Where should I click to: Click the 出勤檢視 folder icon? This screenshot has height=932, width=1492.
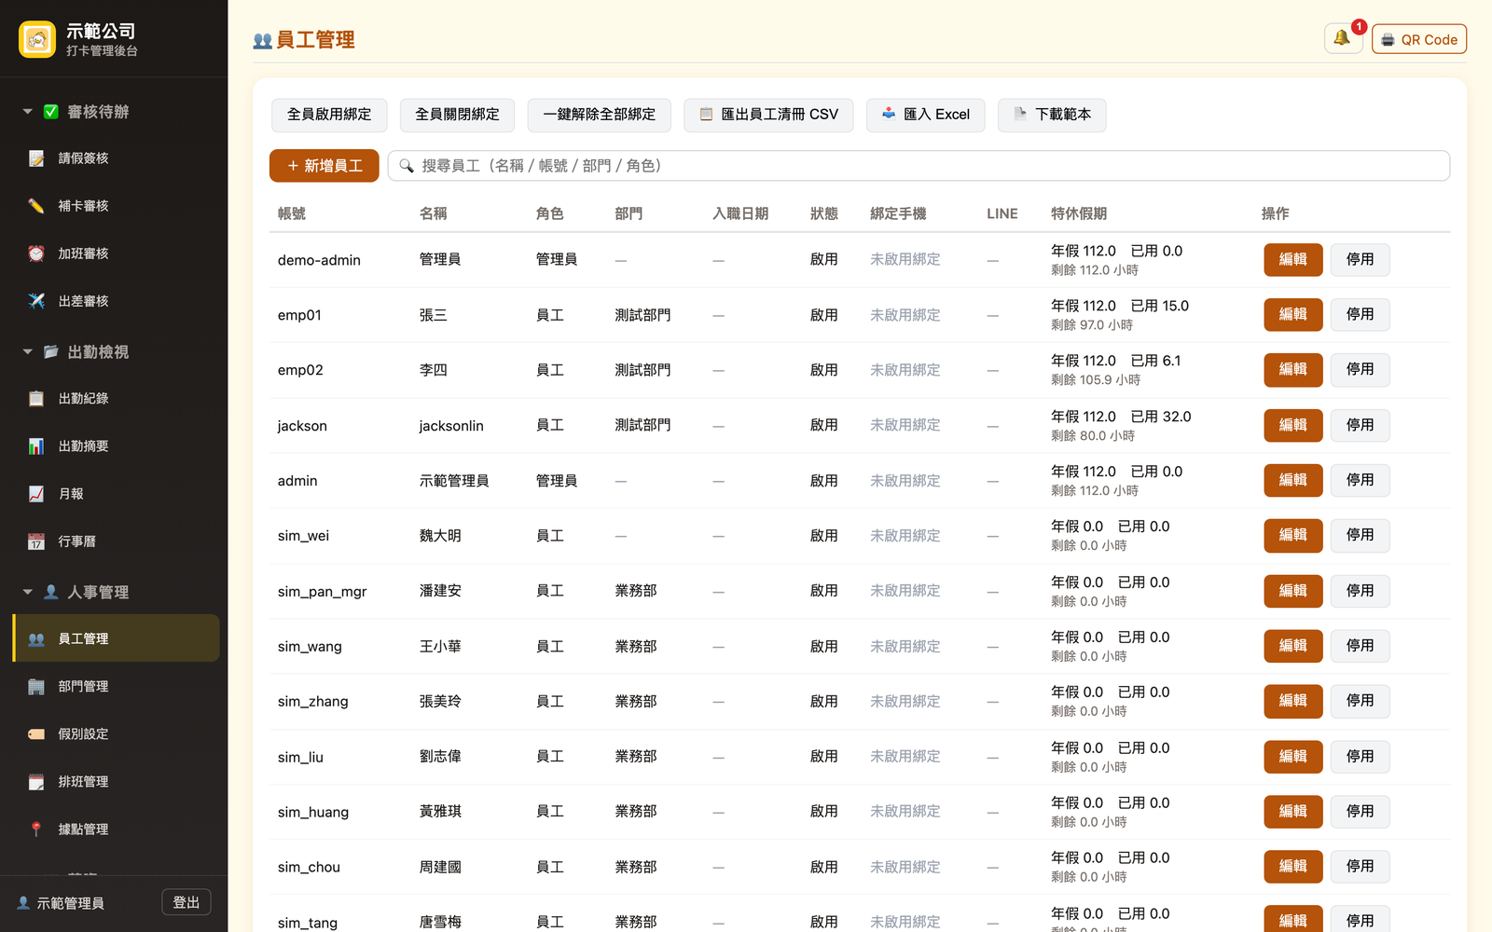point(51,351)
